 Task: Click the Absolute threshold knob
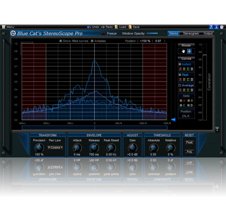click(153, 148)
